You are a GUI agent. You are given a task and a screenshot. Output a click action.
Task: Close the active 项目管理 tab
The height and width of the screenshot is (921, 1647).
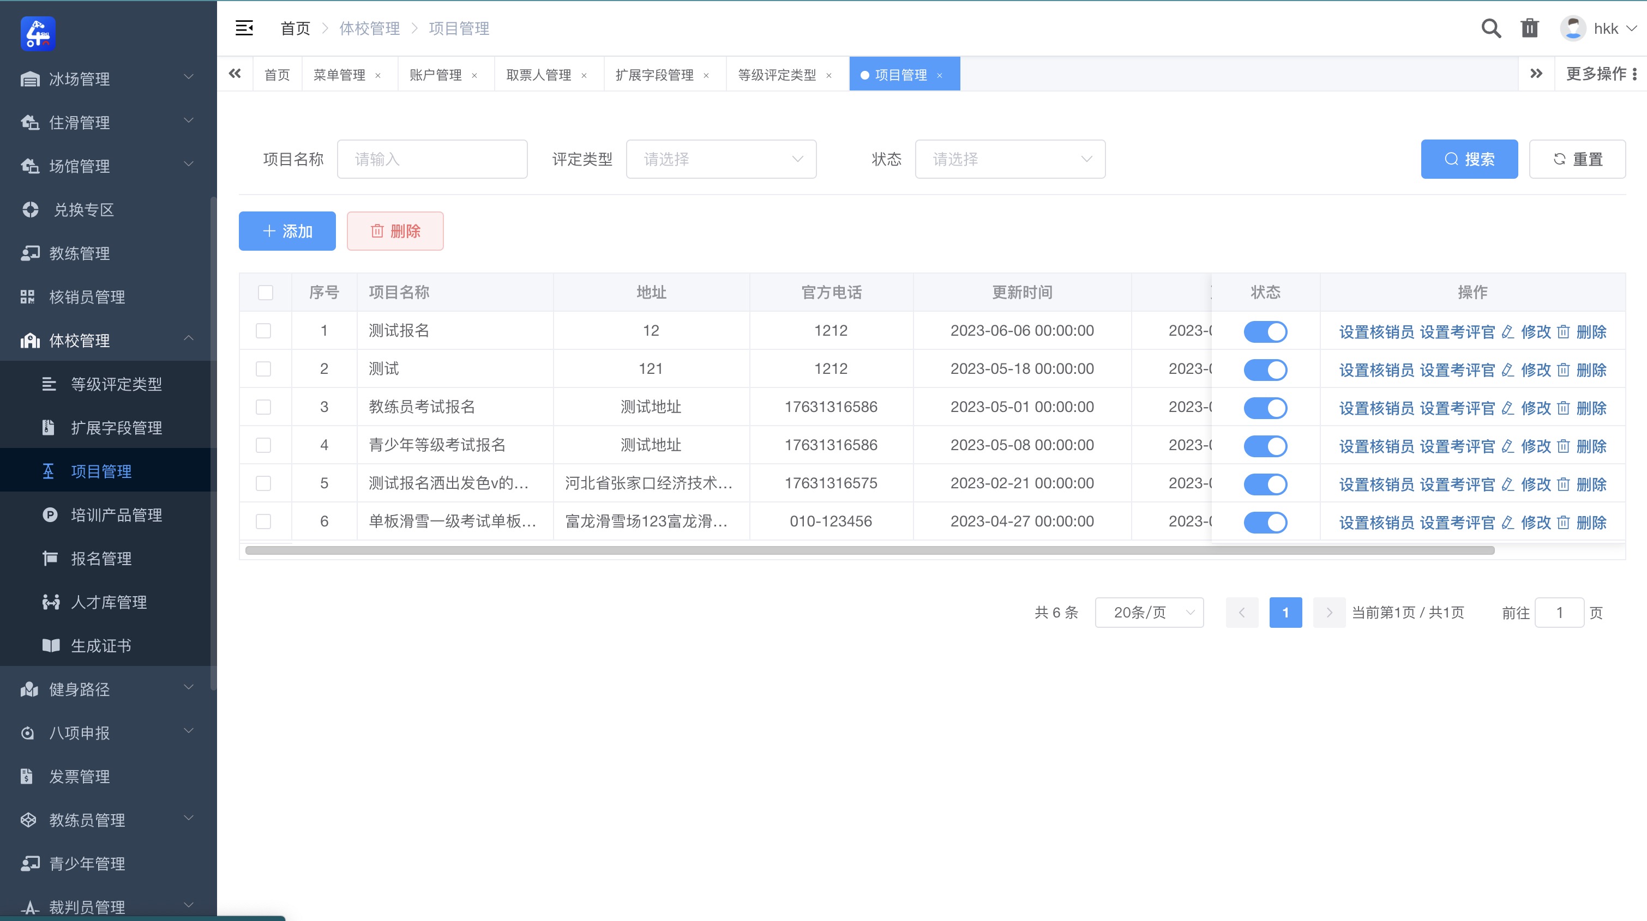coord(939,75)
